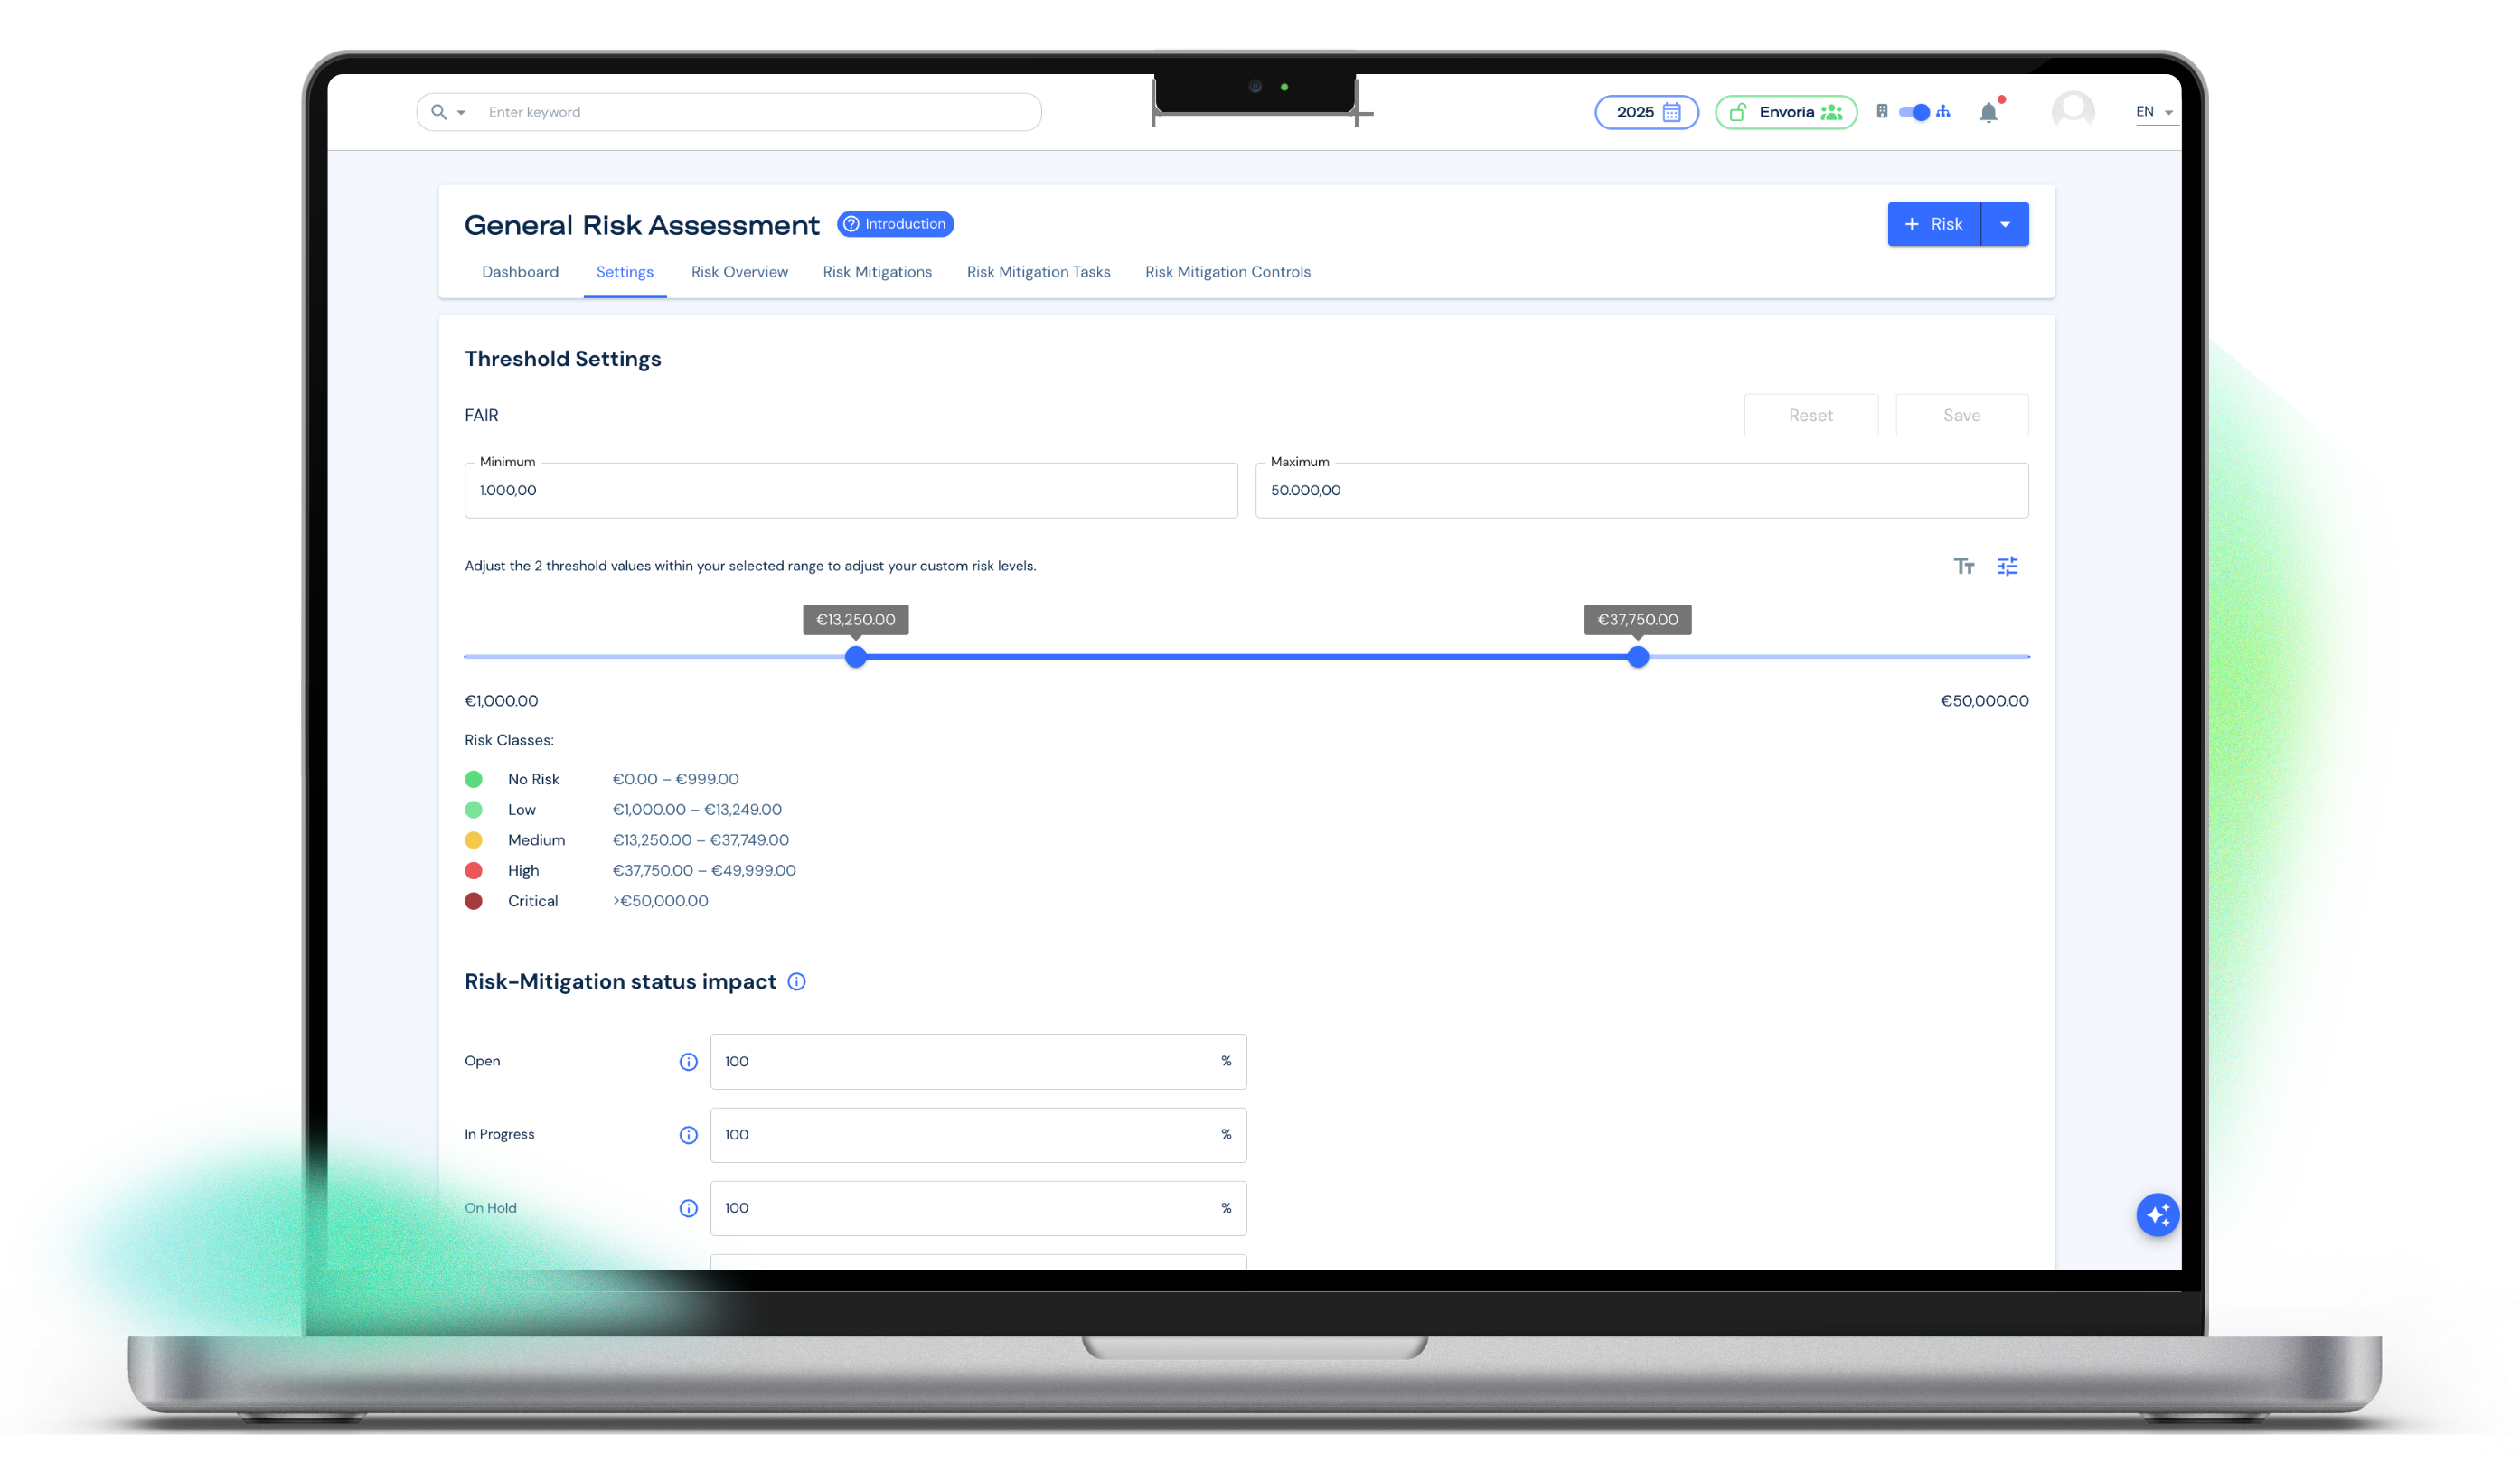Click the Reset button

[x=1810, y=415]
